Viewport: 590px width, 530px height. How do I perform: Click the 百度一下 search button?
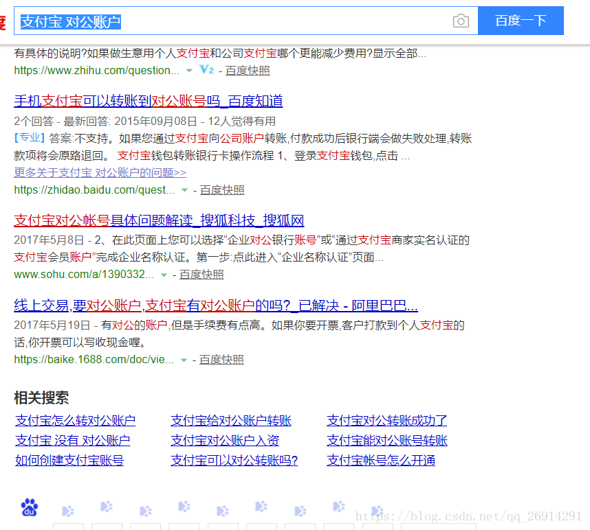pyautogui.click(x=521, y=21)
